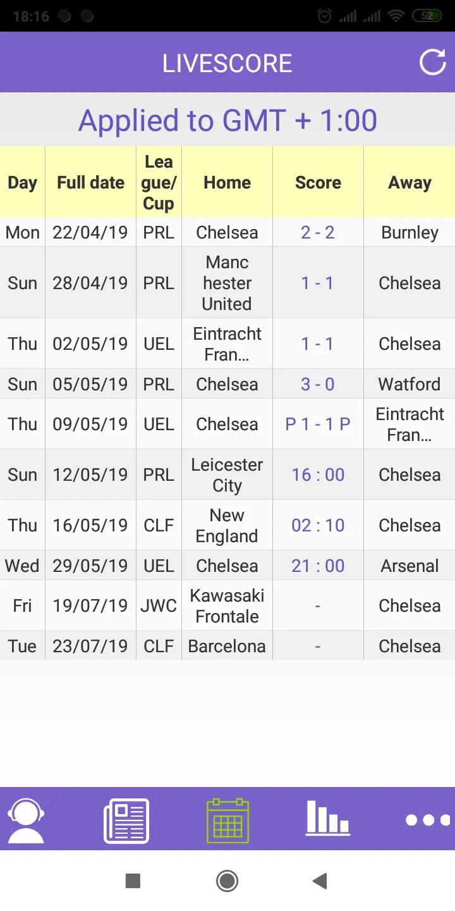
Task: Open the P 1 - 1 P match result
Action: [x=318, y=424]
